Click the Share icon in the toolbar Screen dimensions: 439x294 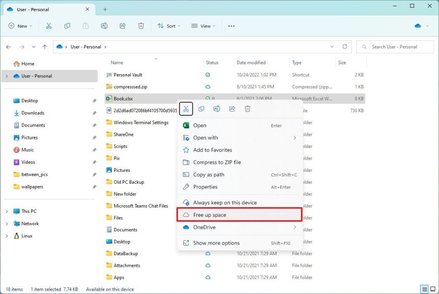point(122,26)
